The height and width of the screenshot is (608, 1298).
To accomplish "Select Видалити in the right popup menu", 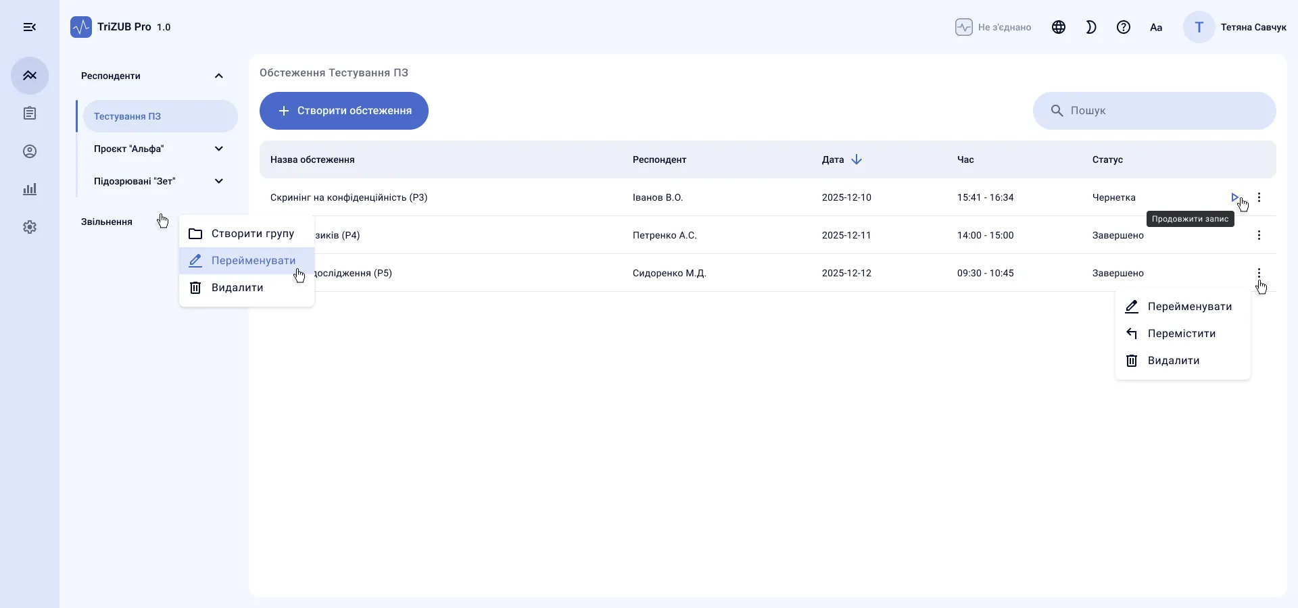I will coord(1183,361).
